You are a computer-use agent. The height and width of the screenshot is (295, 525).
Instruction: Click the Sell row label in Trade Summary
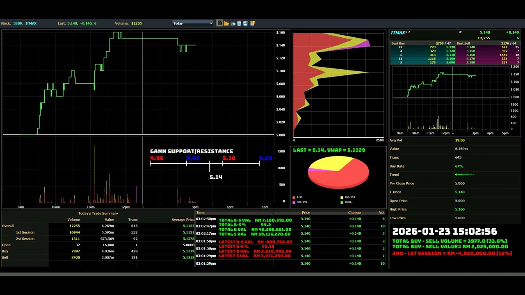[5, 257]
